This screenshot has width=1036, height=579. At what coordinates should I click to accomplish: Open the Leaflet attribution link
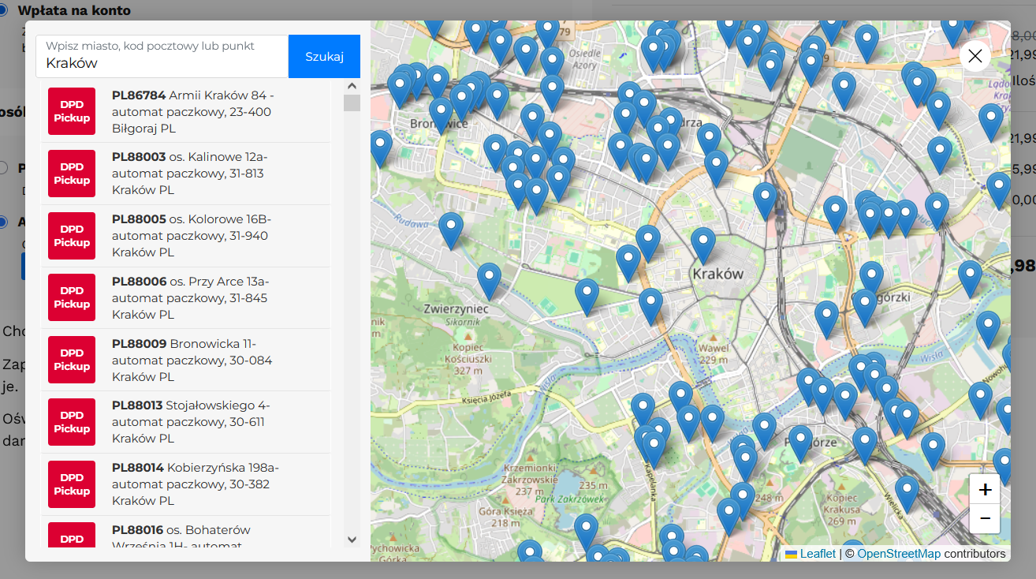[x=817, y=554]
